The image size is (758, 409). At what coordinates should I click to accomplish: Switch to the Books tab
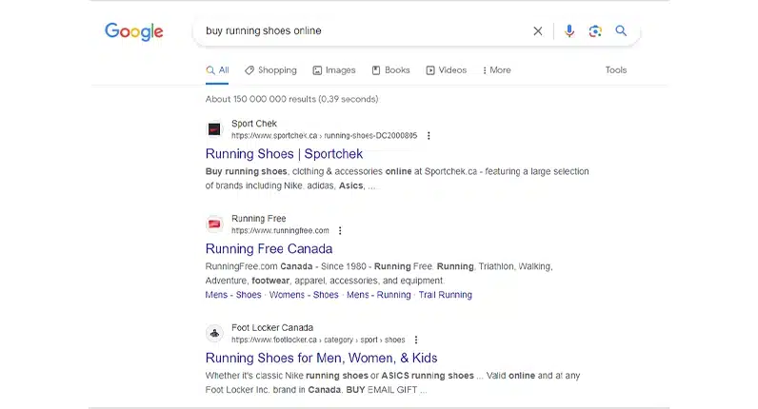pyautogui.click(x=390, y=70)
